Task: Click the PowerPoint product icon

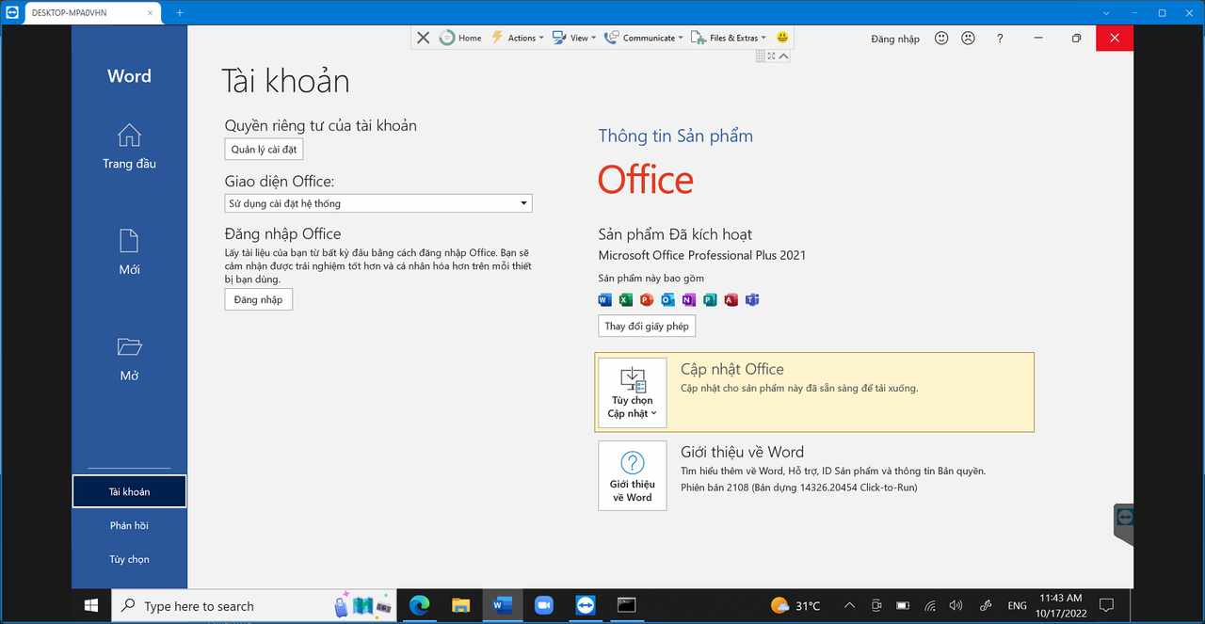Action: pos(647,300)
